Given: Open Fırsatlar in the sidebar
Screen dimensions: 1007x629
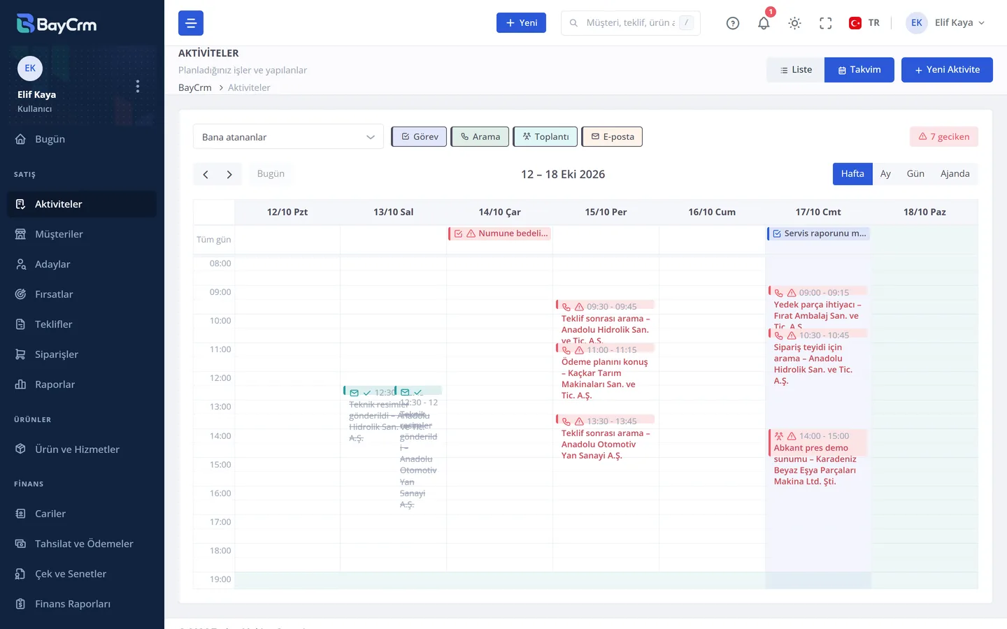Looking at the screenshot, I should pyautogui.click(x=82, y=294).
